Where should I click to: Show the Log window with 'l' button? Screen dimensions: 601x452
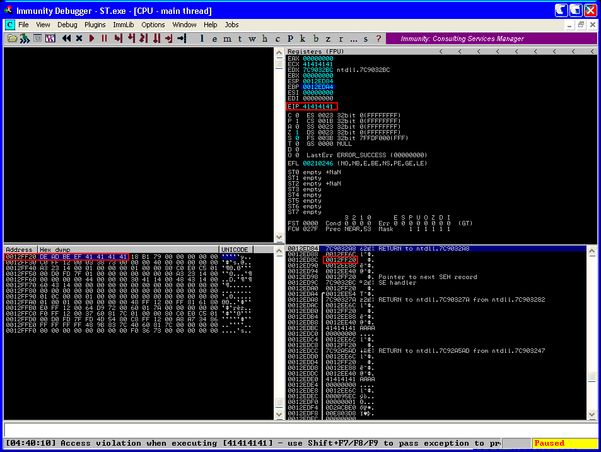pyautogui.click(x=202, y=39)
